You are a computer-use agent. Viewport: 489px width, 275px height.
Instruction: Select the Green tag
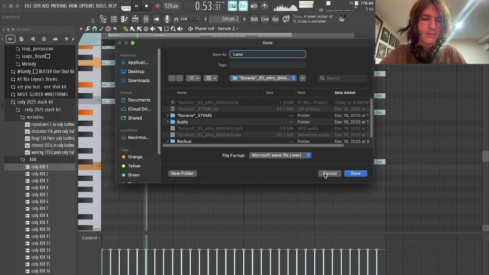pyautogui.click(x=134, y=175)
